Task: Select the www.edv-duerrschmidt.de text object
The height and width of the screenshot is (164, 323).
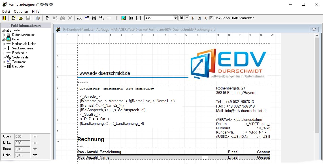Action: click(105, 73)
